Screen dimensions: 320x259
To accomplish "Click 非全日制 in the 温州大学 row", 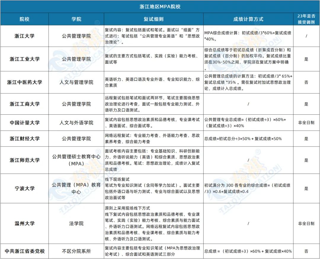I will point(306,223).
